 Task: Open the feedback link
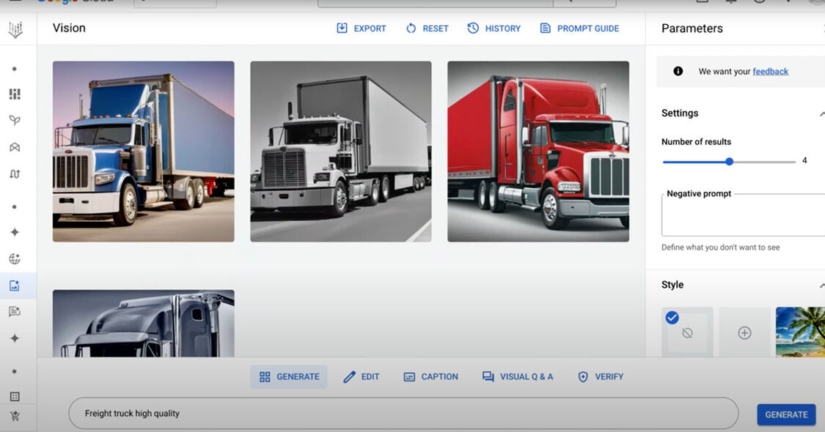tap(770, 72)
